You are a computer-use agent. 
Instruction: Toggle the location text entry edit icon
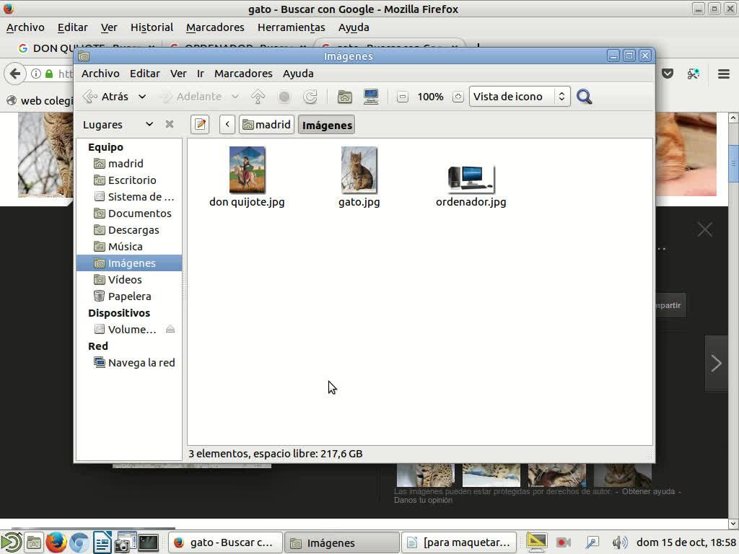coord(200,125)
